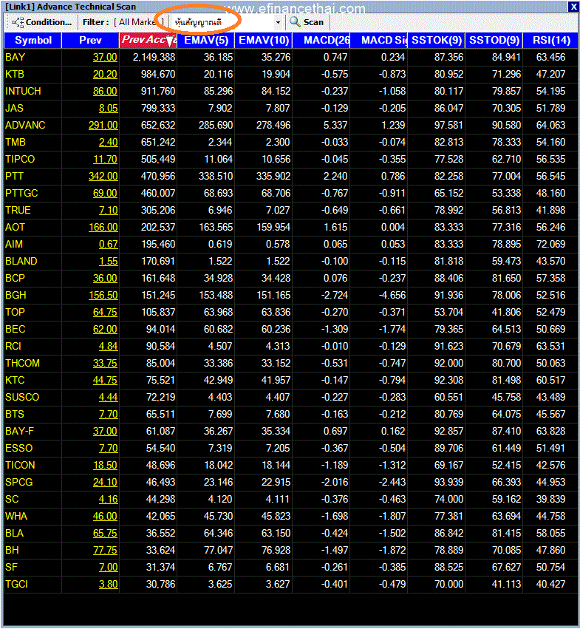Screen dimensions: 580x629
Task: Sort by MACD(26 column header
Action: click(321, 40)
